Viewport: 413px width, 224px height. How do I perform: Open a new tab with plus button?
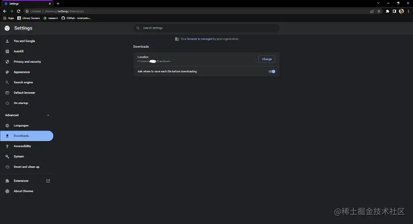click(58, 4)
